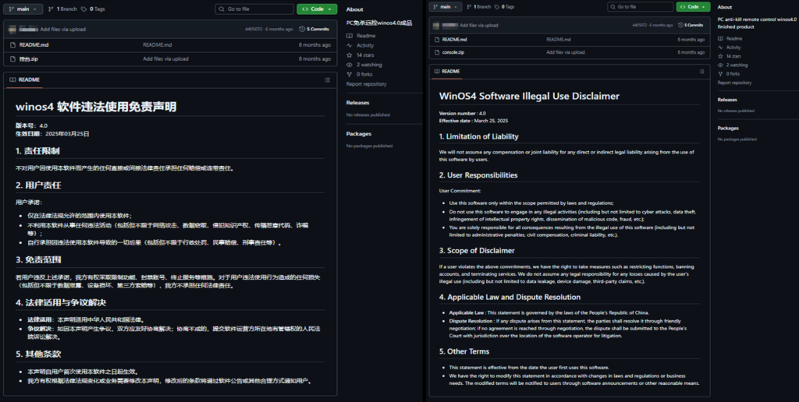Viewport: 799px width, 402px height.
Task: Focus the Go to file search on right page
Action: tap(641, 6)
